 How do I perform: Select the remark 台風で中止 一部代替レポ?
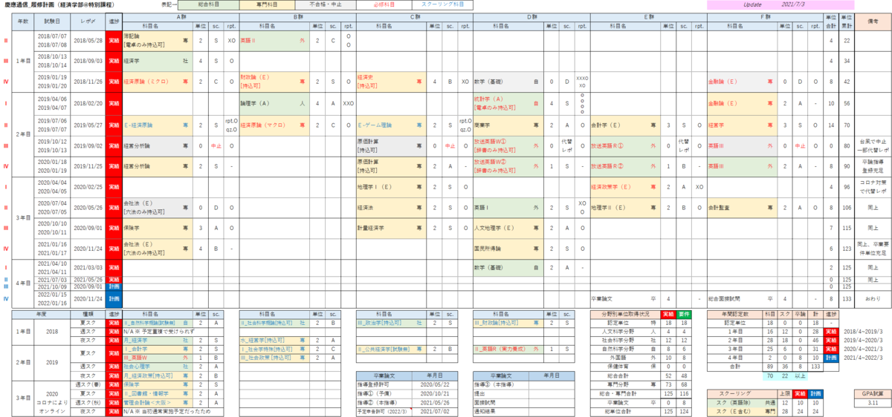[871, 146]
